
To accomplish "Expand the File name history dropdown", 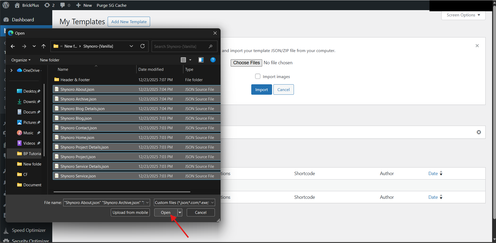I will (x=147, y=203).
